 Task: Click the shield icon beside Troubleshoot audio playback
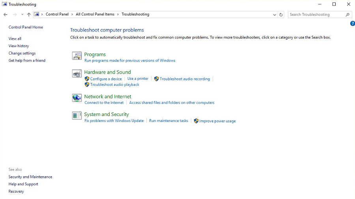click(x=87, y=85)
